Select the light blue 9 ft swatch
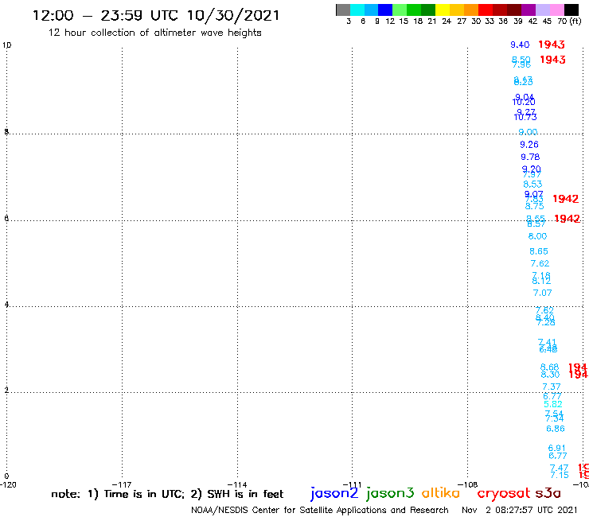 coord(371,10)
